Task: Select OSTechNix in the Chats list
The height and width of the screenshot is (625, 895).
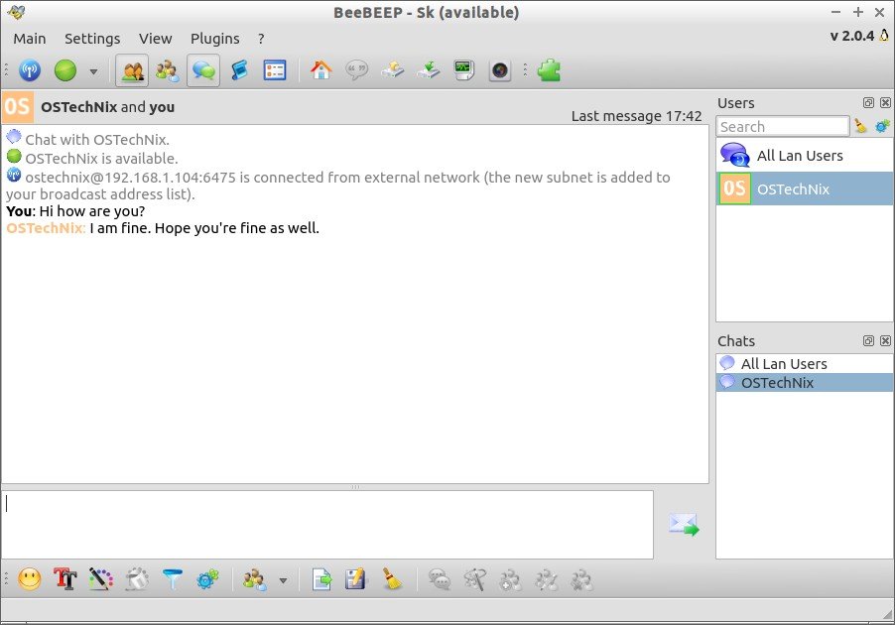Action: [805, 382]
